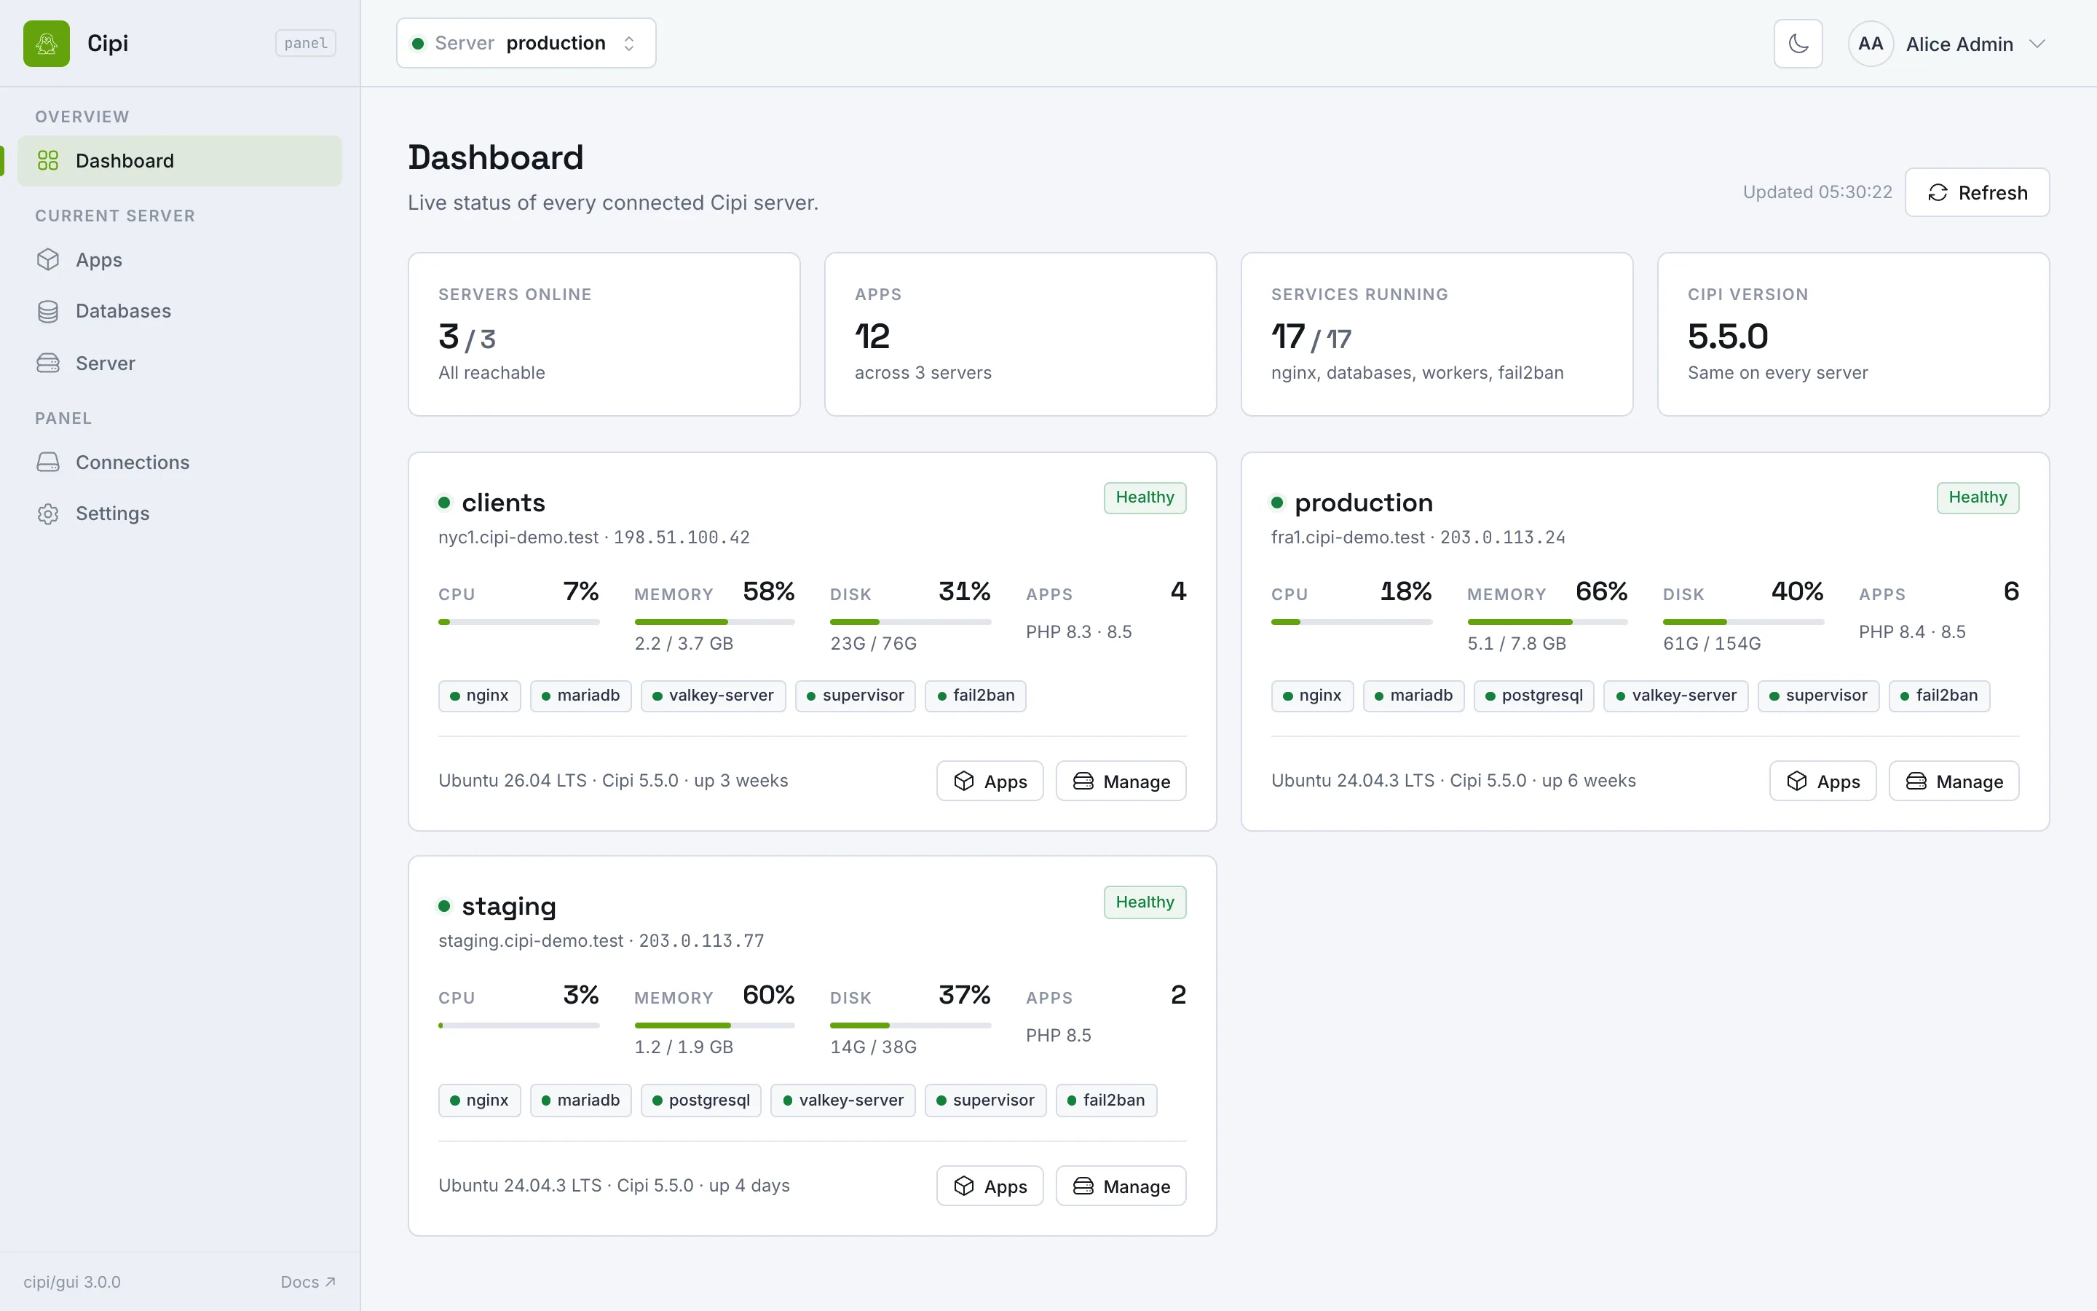Open Apps for the clients server
The image size is (2097, 1311).
point(990,782)
